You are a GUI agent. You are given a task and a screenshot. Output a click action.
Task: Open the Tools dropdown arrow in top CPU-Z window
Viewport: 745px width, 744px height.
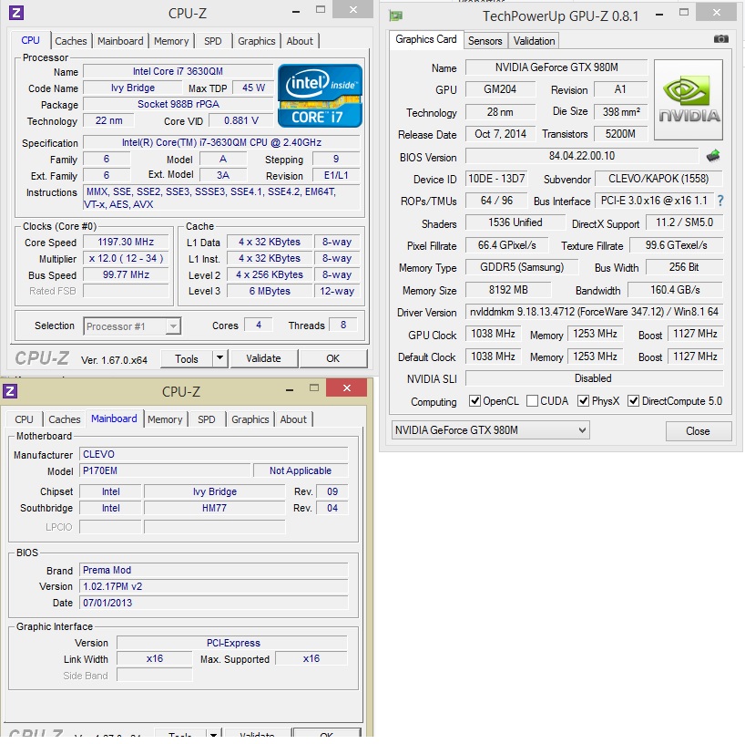[219, 358]
